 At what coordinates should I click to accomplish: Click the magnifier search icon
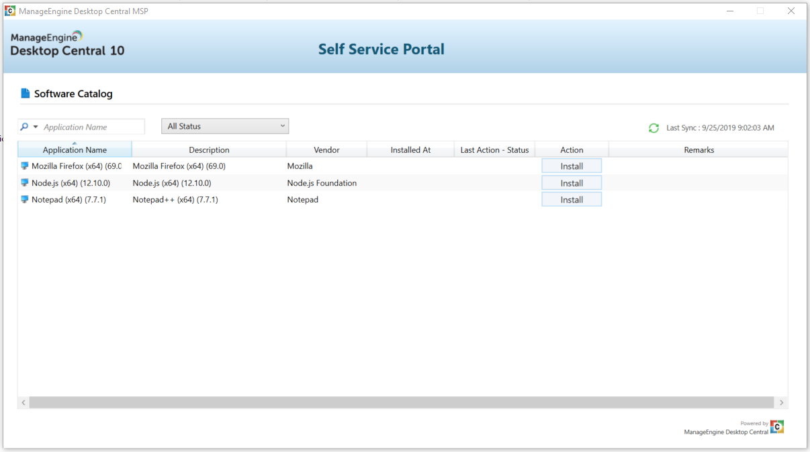tap(24, 126)
